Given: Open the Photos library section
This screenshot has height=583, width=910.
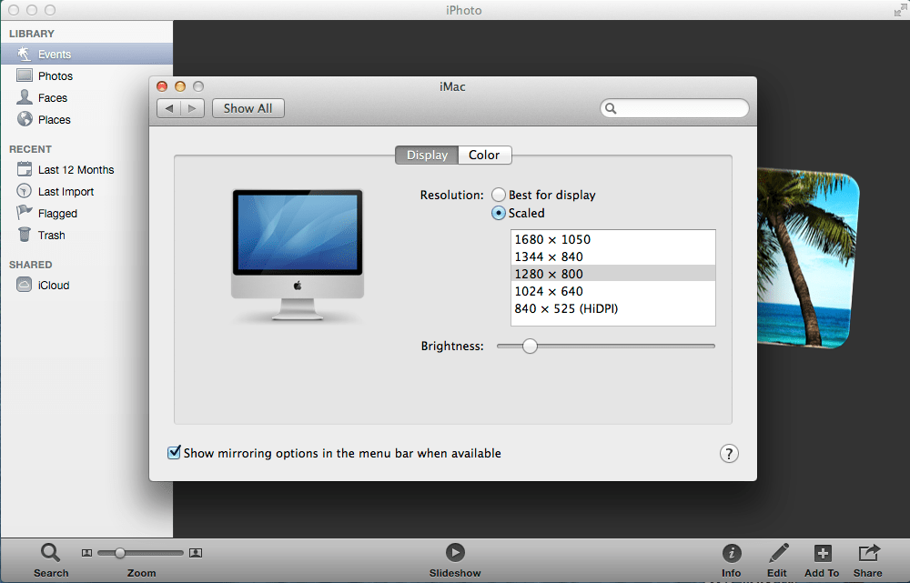Looking at the screenshot, I should pos(57,75).
